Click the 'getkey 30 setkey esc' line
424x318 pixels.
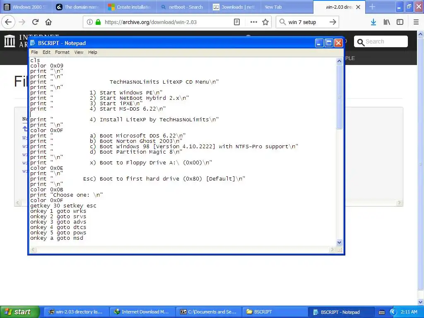[x=63, y=206]
